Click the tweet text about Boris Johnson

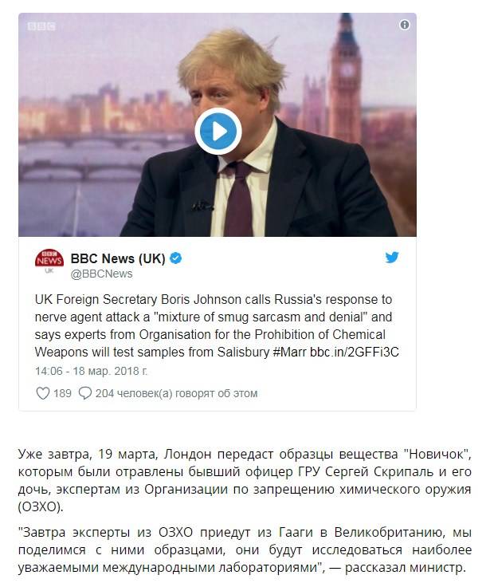tap(217, 325)
